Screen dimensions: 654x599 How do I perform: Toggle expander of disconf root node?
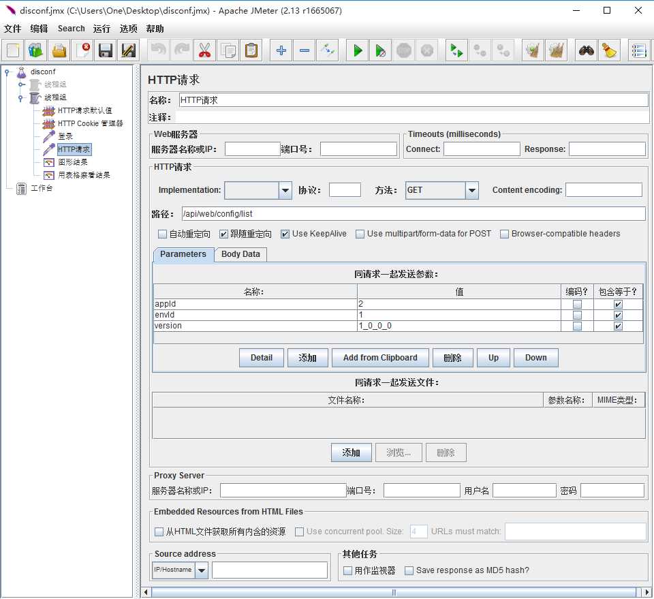click(7, 72)
